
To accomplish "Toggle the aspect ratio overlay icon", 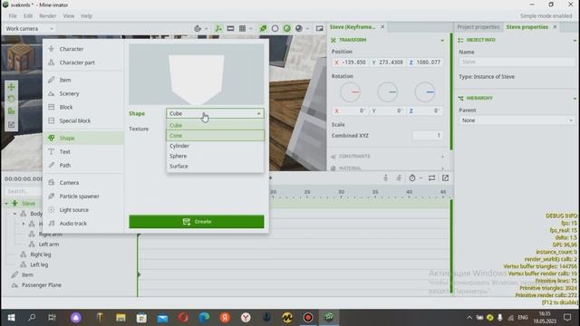I will tap(230, 28).
